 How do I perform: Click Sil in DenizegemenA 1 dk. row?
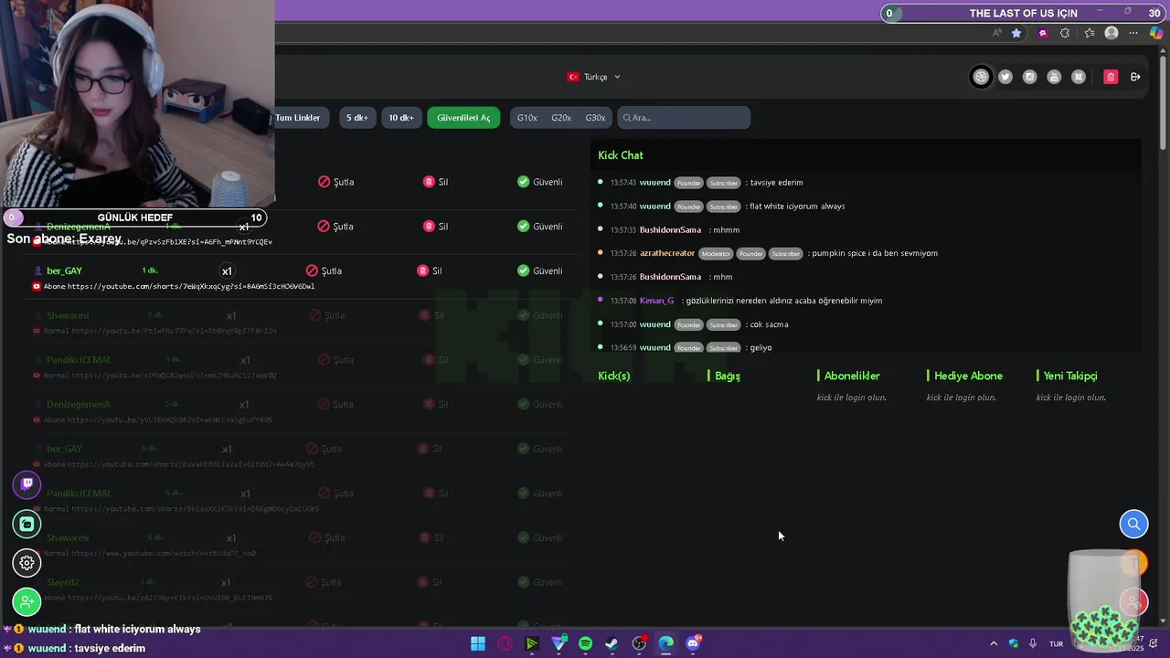(x=436, y=226)
